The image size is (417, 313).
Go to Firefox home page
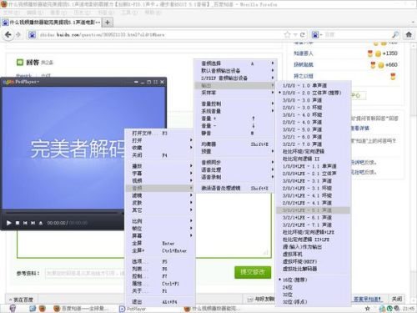(x=409, y=35)
